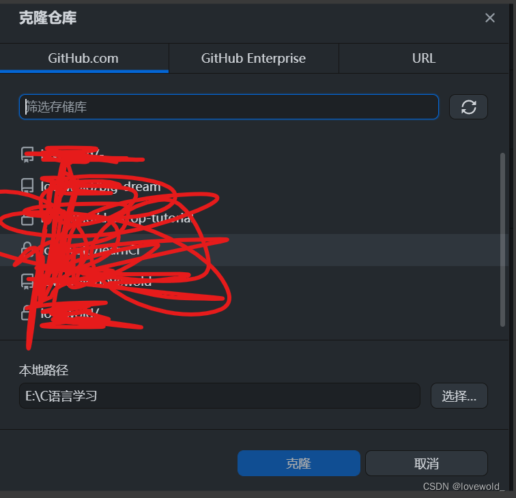Open the GitHub Enterprise tab

point(254,59)
